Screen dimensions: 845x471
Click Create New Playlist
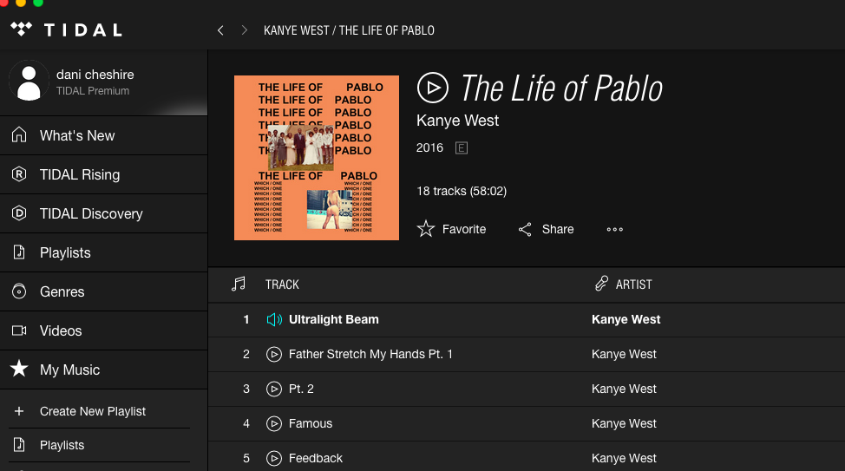pyautogui.click(x=93, y=411)
